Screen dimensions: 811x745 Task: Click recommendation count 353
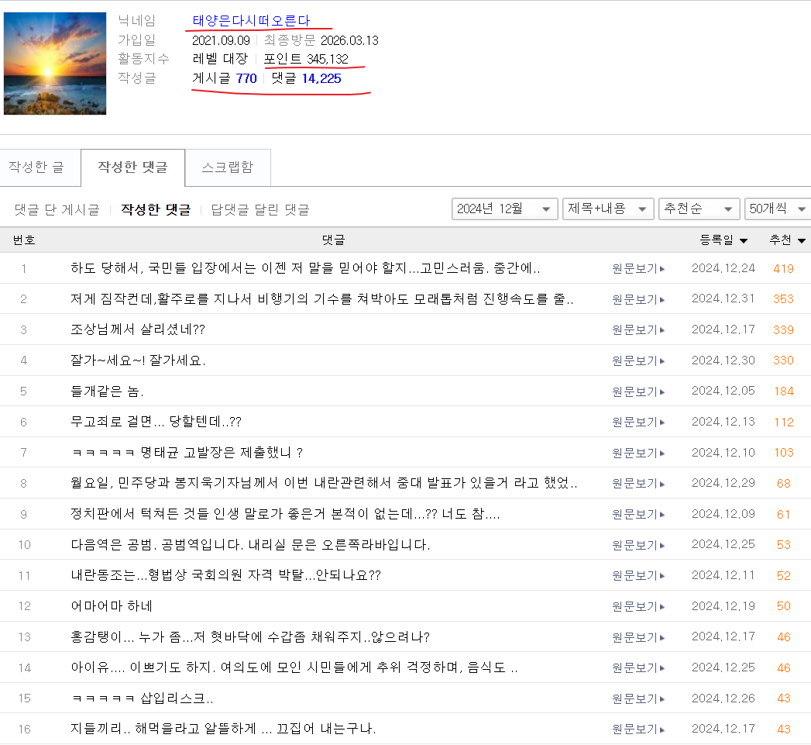coord(783,299)
